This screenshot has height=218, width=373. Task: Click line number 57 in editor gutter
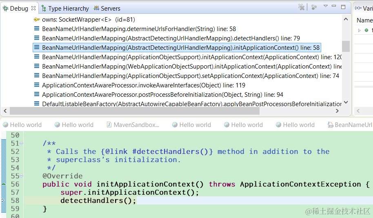pyautogui.click(x=15, y=192)
